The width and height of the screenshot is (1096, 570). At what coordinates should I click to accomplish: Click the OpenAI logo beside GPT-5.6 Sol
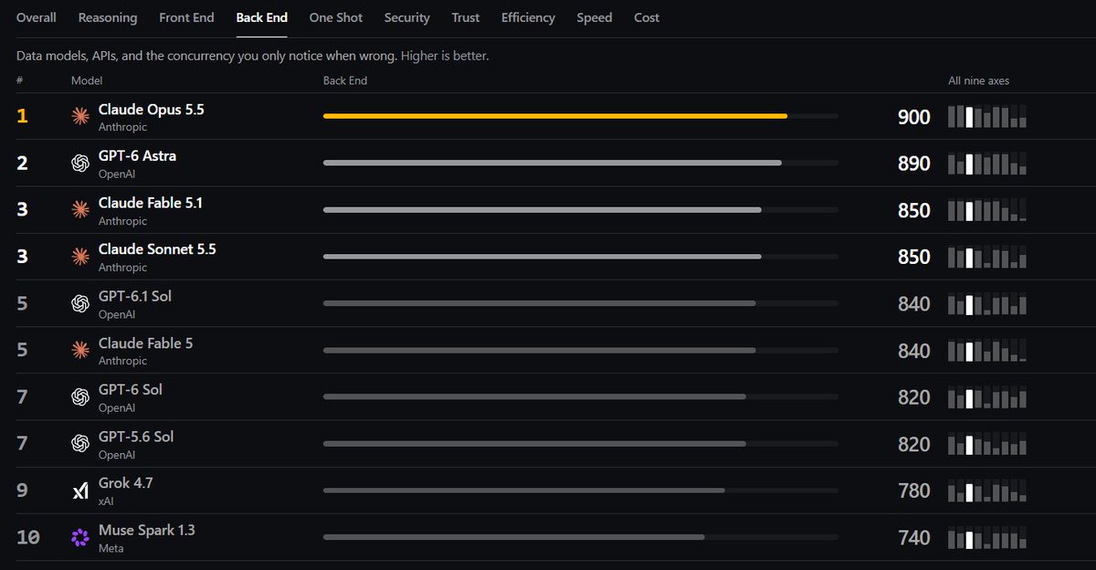click(x=80, y=443)
